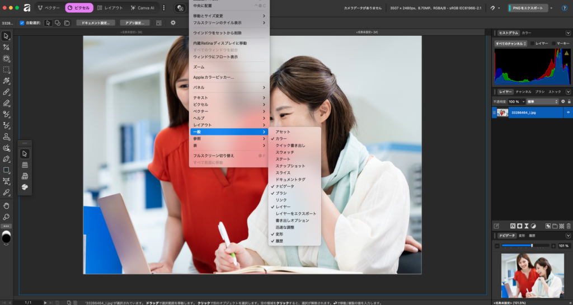Pick the rectangular Marquee selection tool
The height and width of the screenshot is (305, 573).
[7, 70]
